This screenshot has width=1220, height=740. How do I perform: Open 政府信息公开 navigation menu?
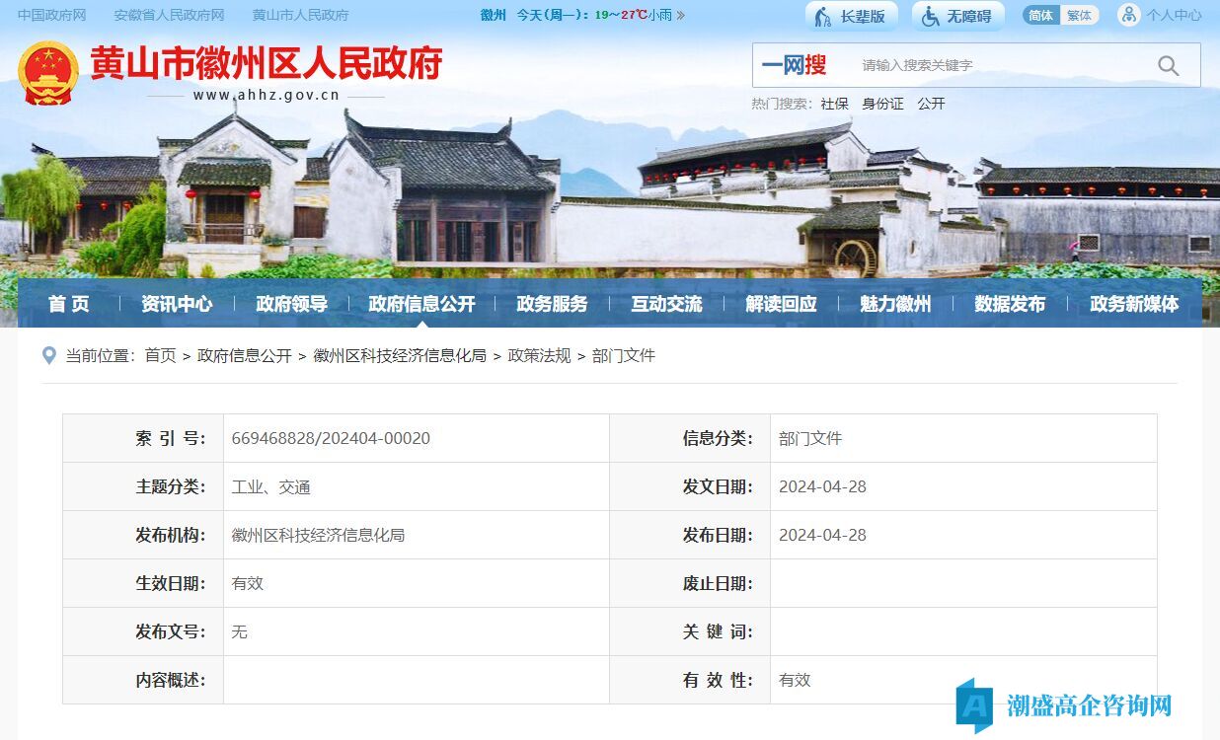click(421, 304)
